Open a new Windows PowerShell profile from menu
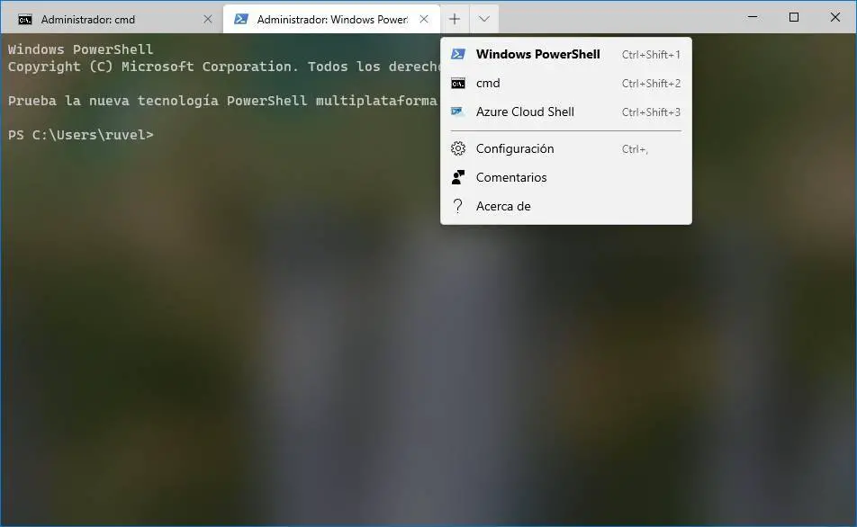The height and width of the screenshot is (527, 857). point(565,54)
